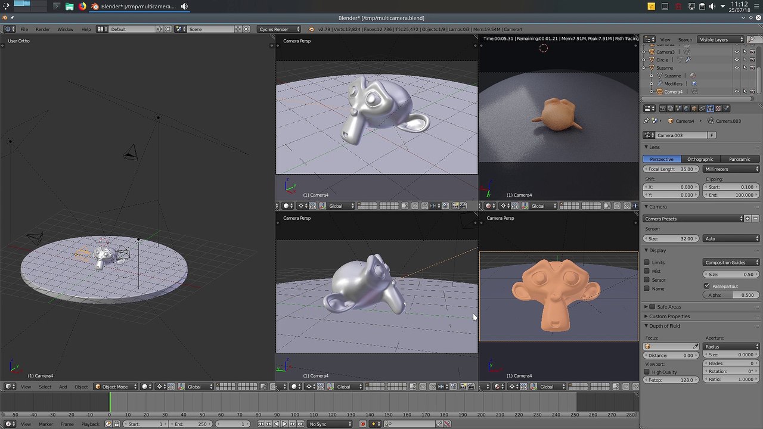Open the timeline Marker menu
Screen dimensions: 763x429
point(46,424)
